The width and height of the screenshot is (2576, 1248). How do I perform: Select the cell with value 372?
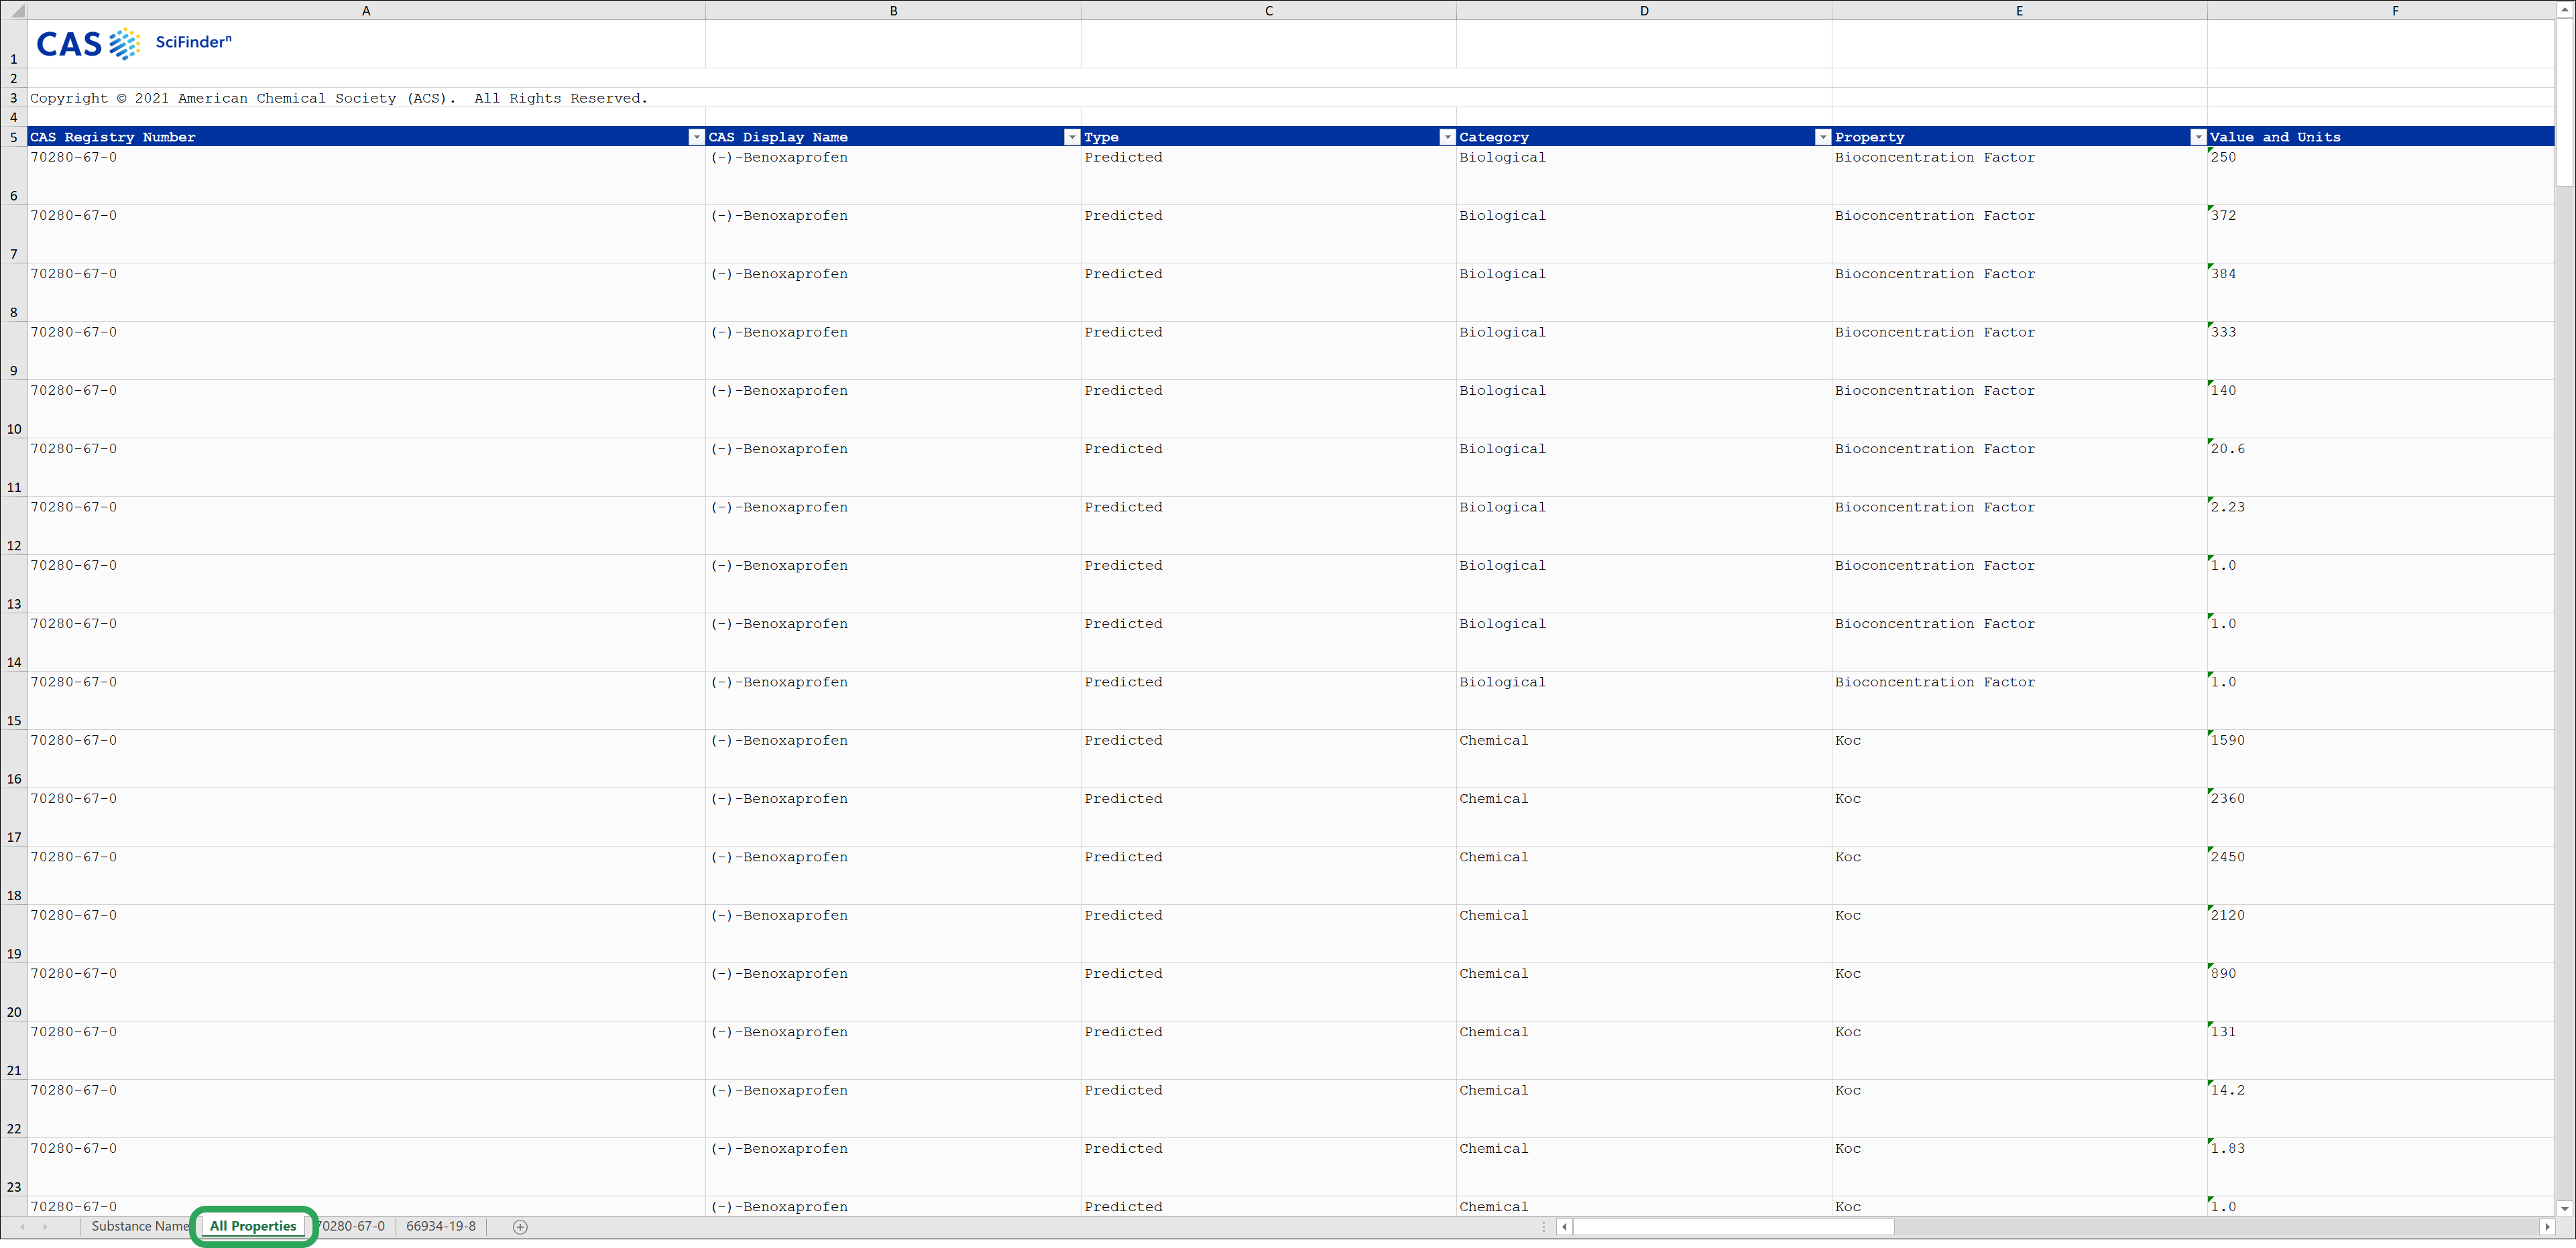2381,234
